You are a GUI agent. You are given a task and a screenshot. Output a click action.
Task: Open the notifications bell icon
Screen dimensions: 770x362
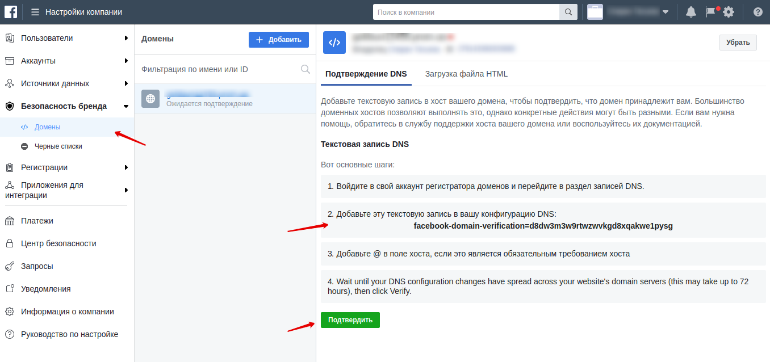(691, 12)
